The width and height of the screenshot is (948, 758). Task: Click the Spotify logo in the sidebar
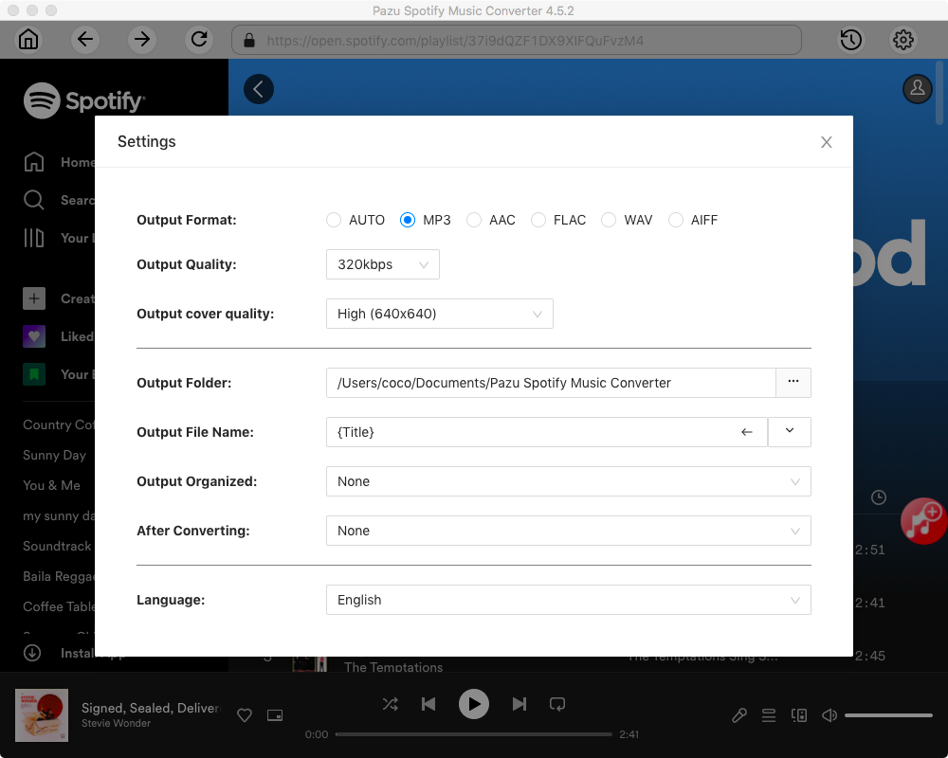point(83,99)
